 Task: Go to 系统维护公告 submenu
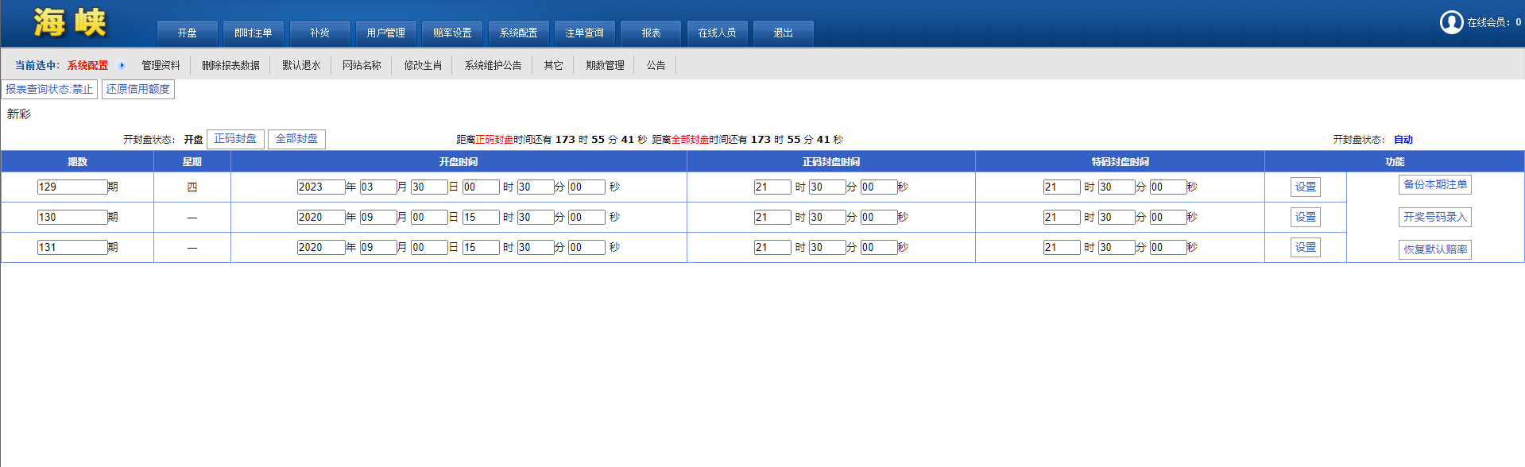493,65
